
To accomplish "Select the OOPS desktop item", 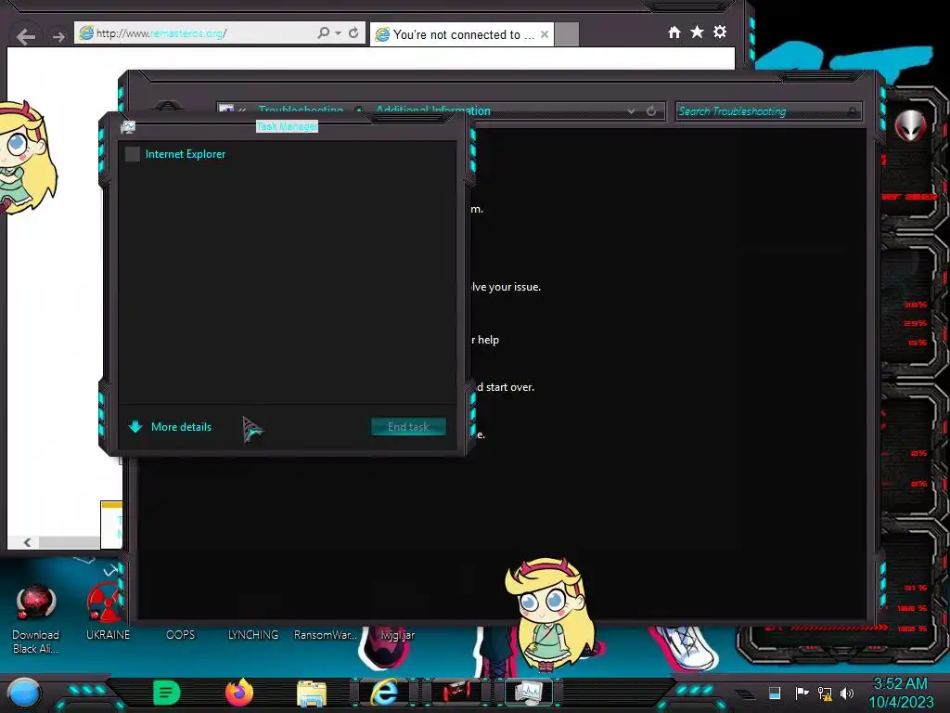I will pyautogui.click(x=181, y=635).
